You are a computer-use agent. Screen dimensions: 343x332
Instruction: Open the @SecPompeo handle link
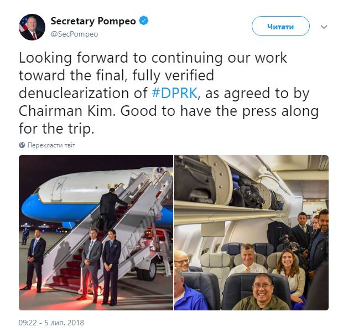(74, 34)
